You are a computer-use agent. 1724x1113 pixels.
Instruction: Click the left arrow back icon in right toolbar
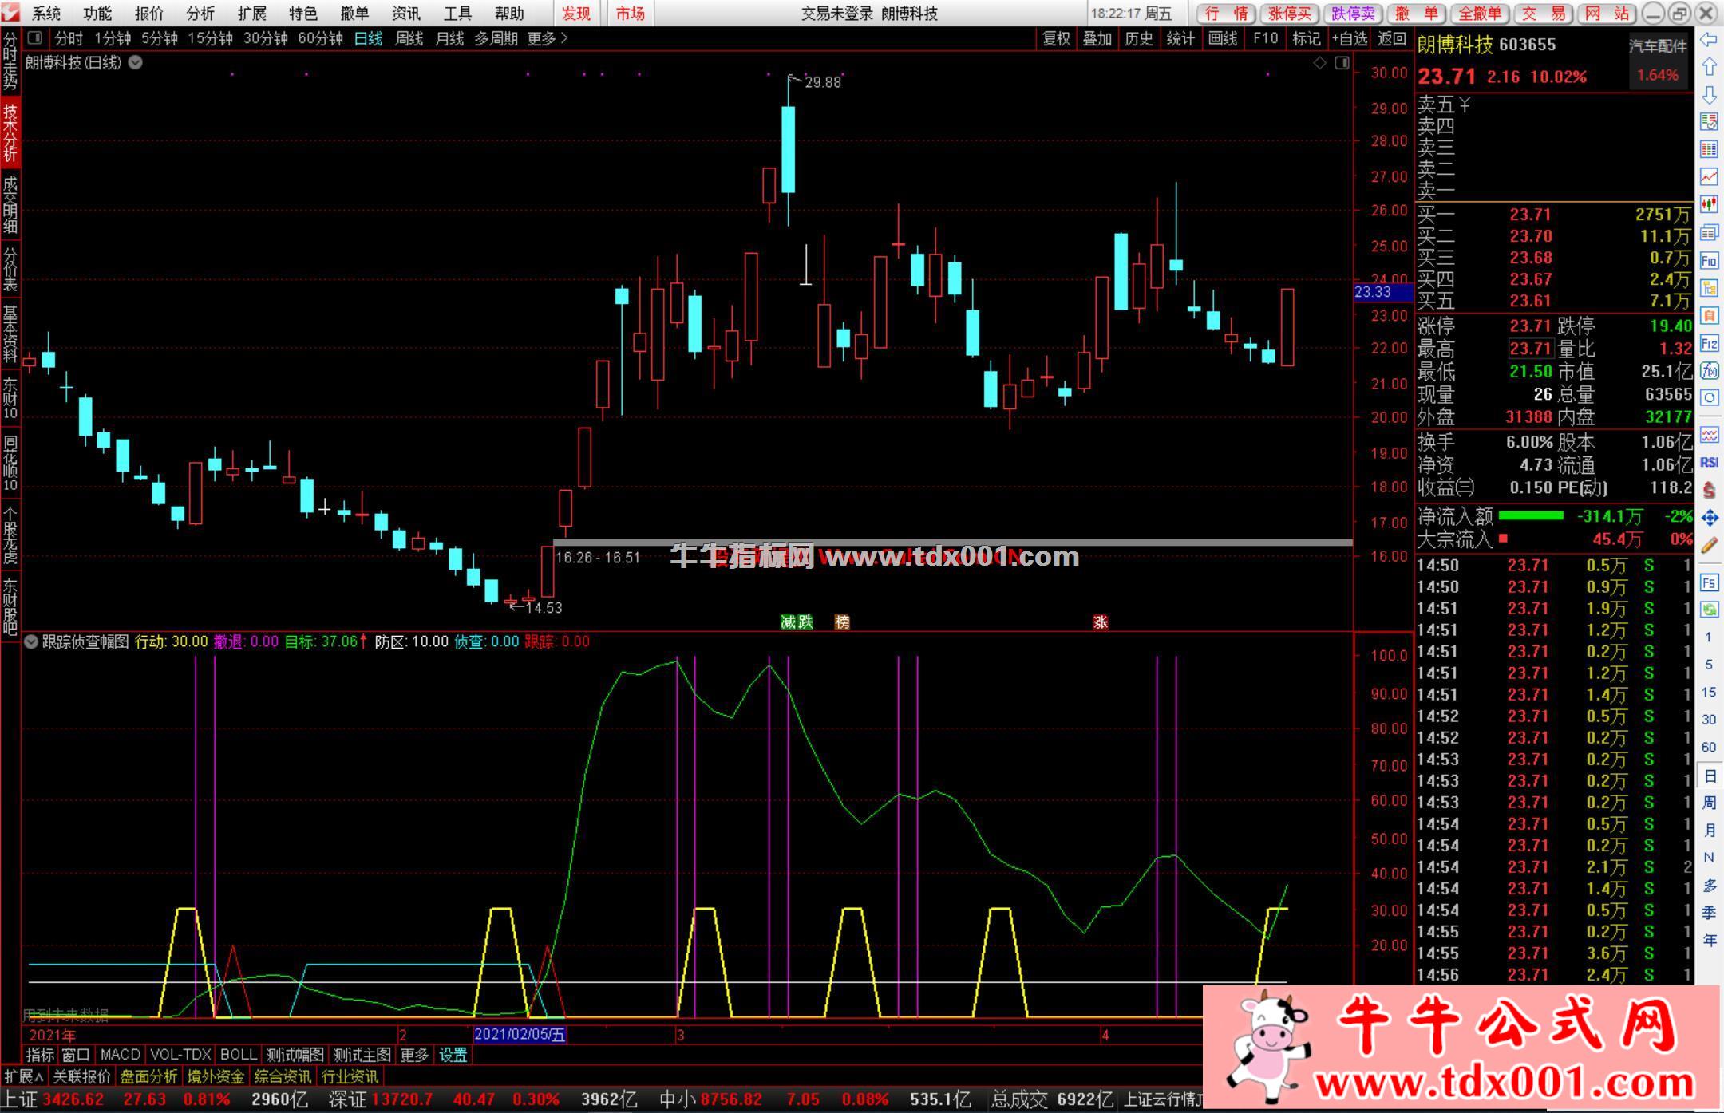(x=1709, y=40)
